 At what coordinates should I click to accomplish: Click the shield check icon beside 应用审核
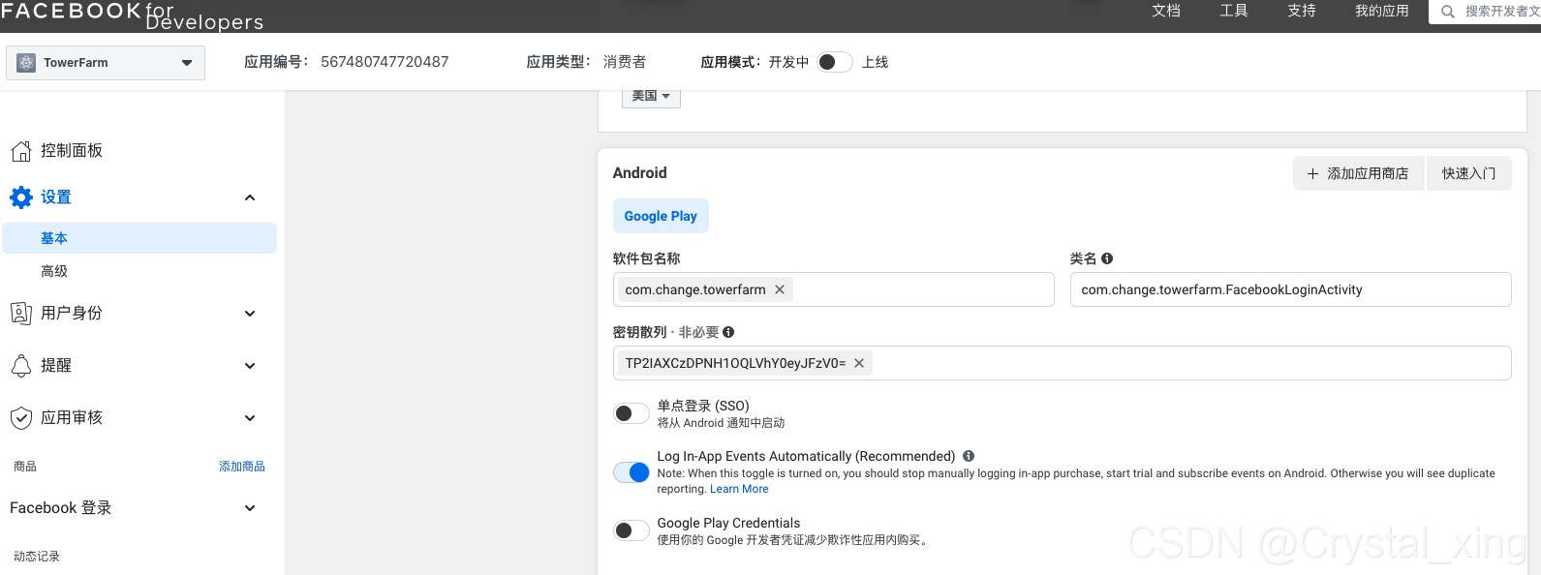tap(21, 418)
